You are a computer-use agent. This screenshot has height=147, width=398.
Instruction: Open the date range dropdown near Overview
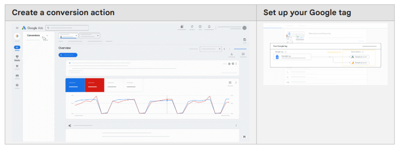211,49
